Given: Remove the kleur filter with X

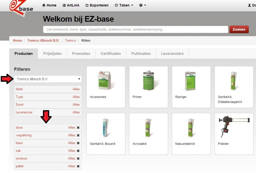Looking at the screenshot, I should click(78, 143).
